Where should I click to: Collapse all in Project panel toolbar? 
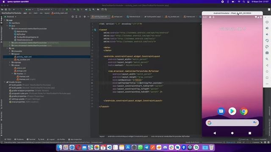pyautogui.click(x=80, y=17)
